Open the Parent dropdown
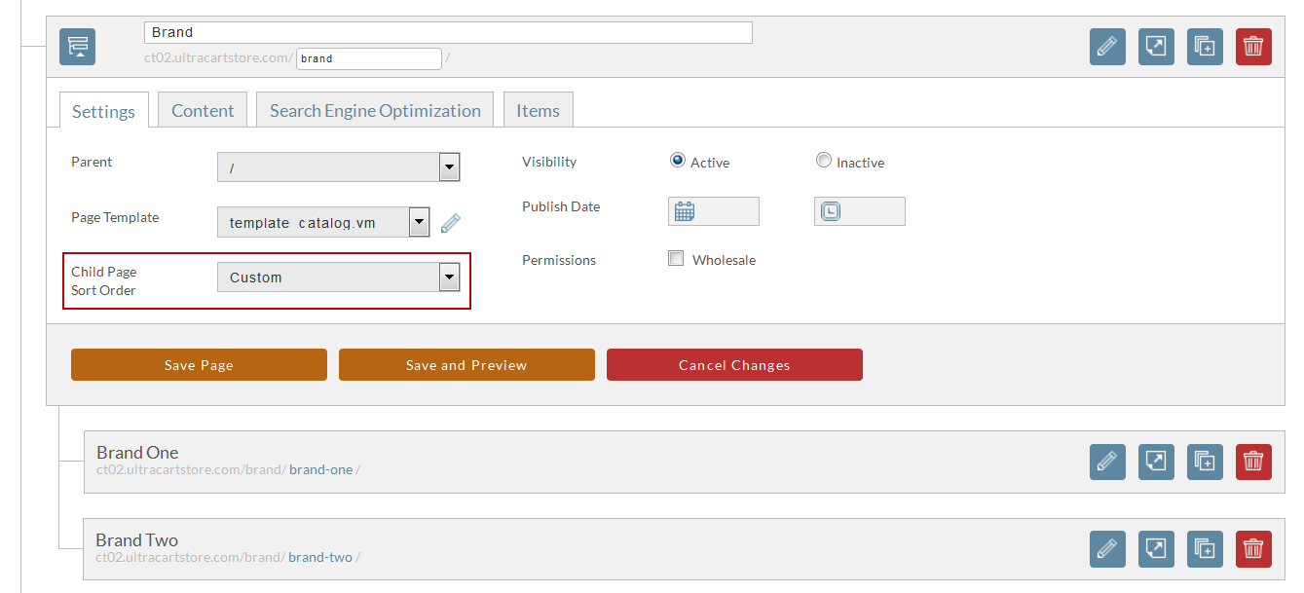This screenshot has height=593, width=1304. [x=338, y=167]
